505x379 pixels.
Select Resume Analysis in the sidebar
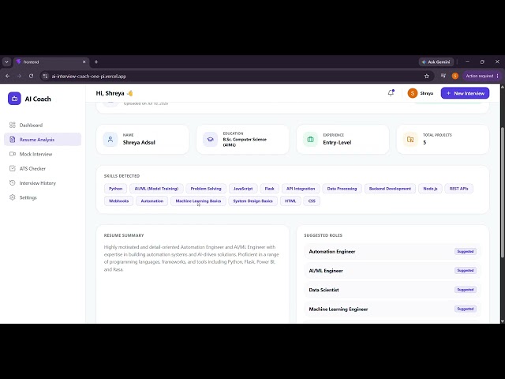point(43,140)
